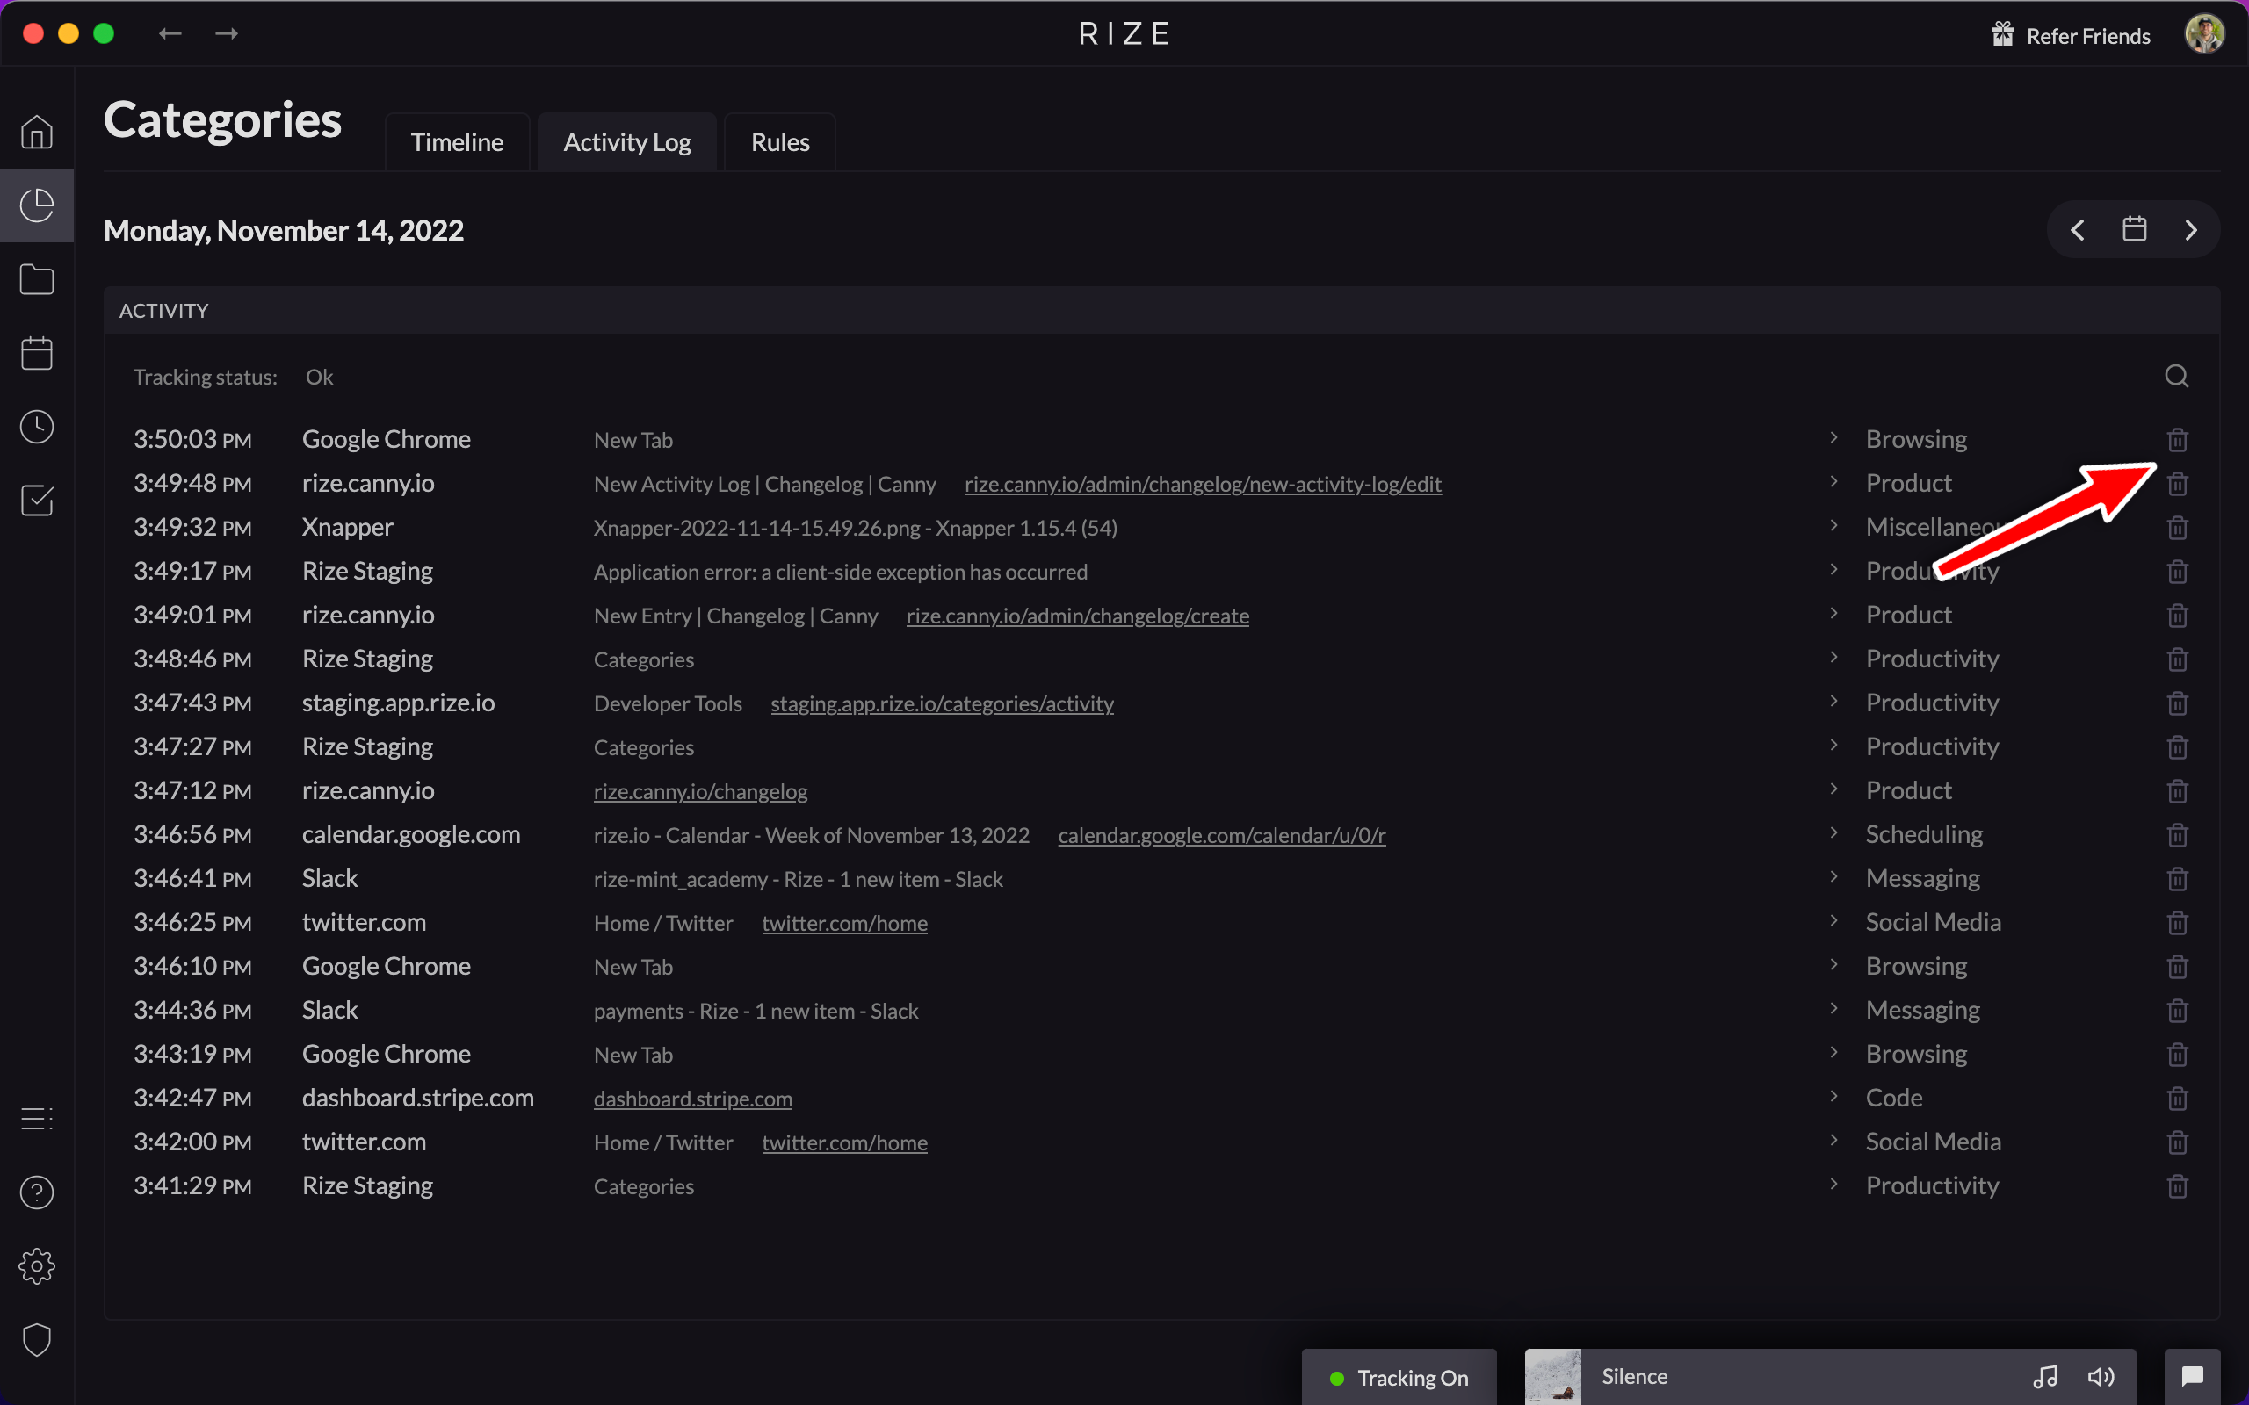Image resolution: width=2249 pixels, height=1405 pixels.
Task: Open the checkbox Tasks sidebar icon
Action: 37,500
